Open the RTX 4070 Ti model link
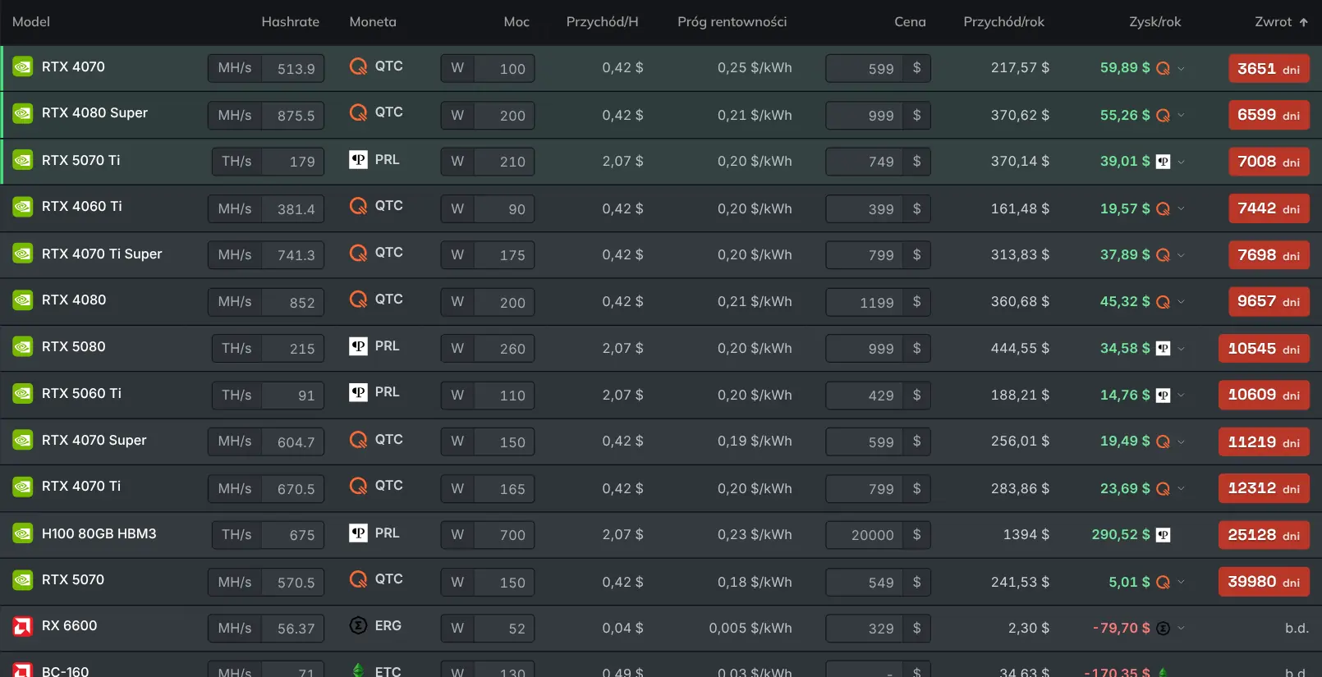 [81, 486]
